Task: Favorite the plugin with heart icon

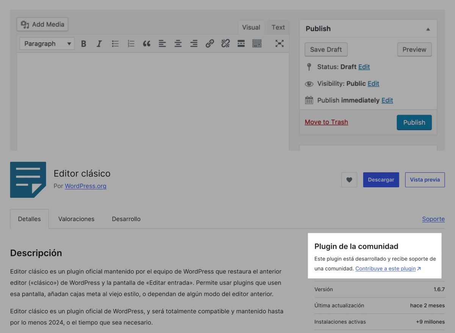Action: [349, 180]
